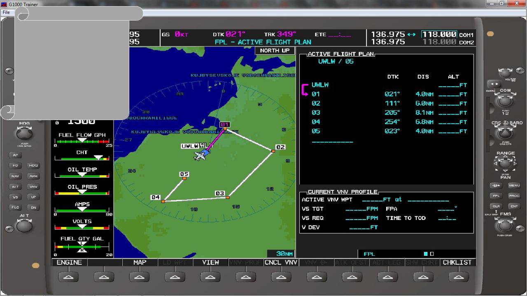Click the triangle softkey button below VIEW
The image size is (527, 296).
coord(210,277)
